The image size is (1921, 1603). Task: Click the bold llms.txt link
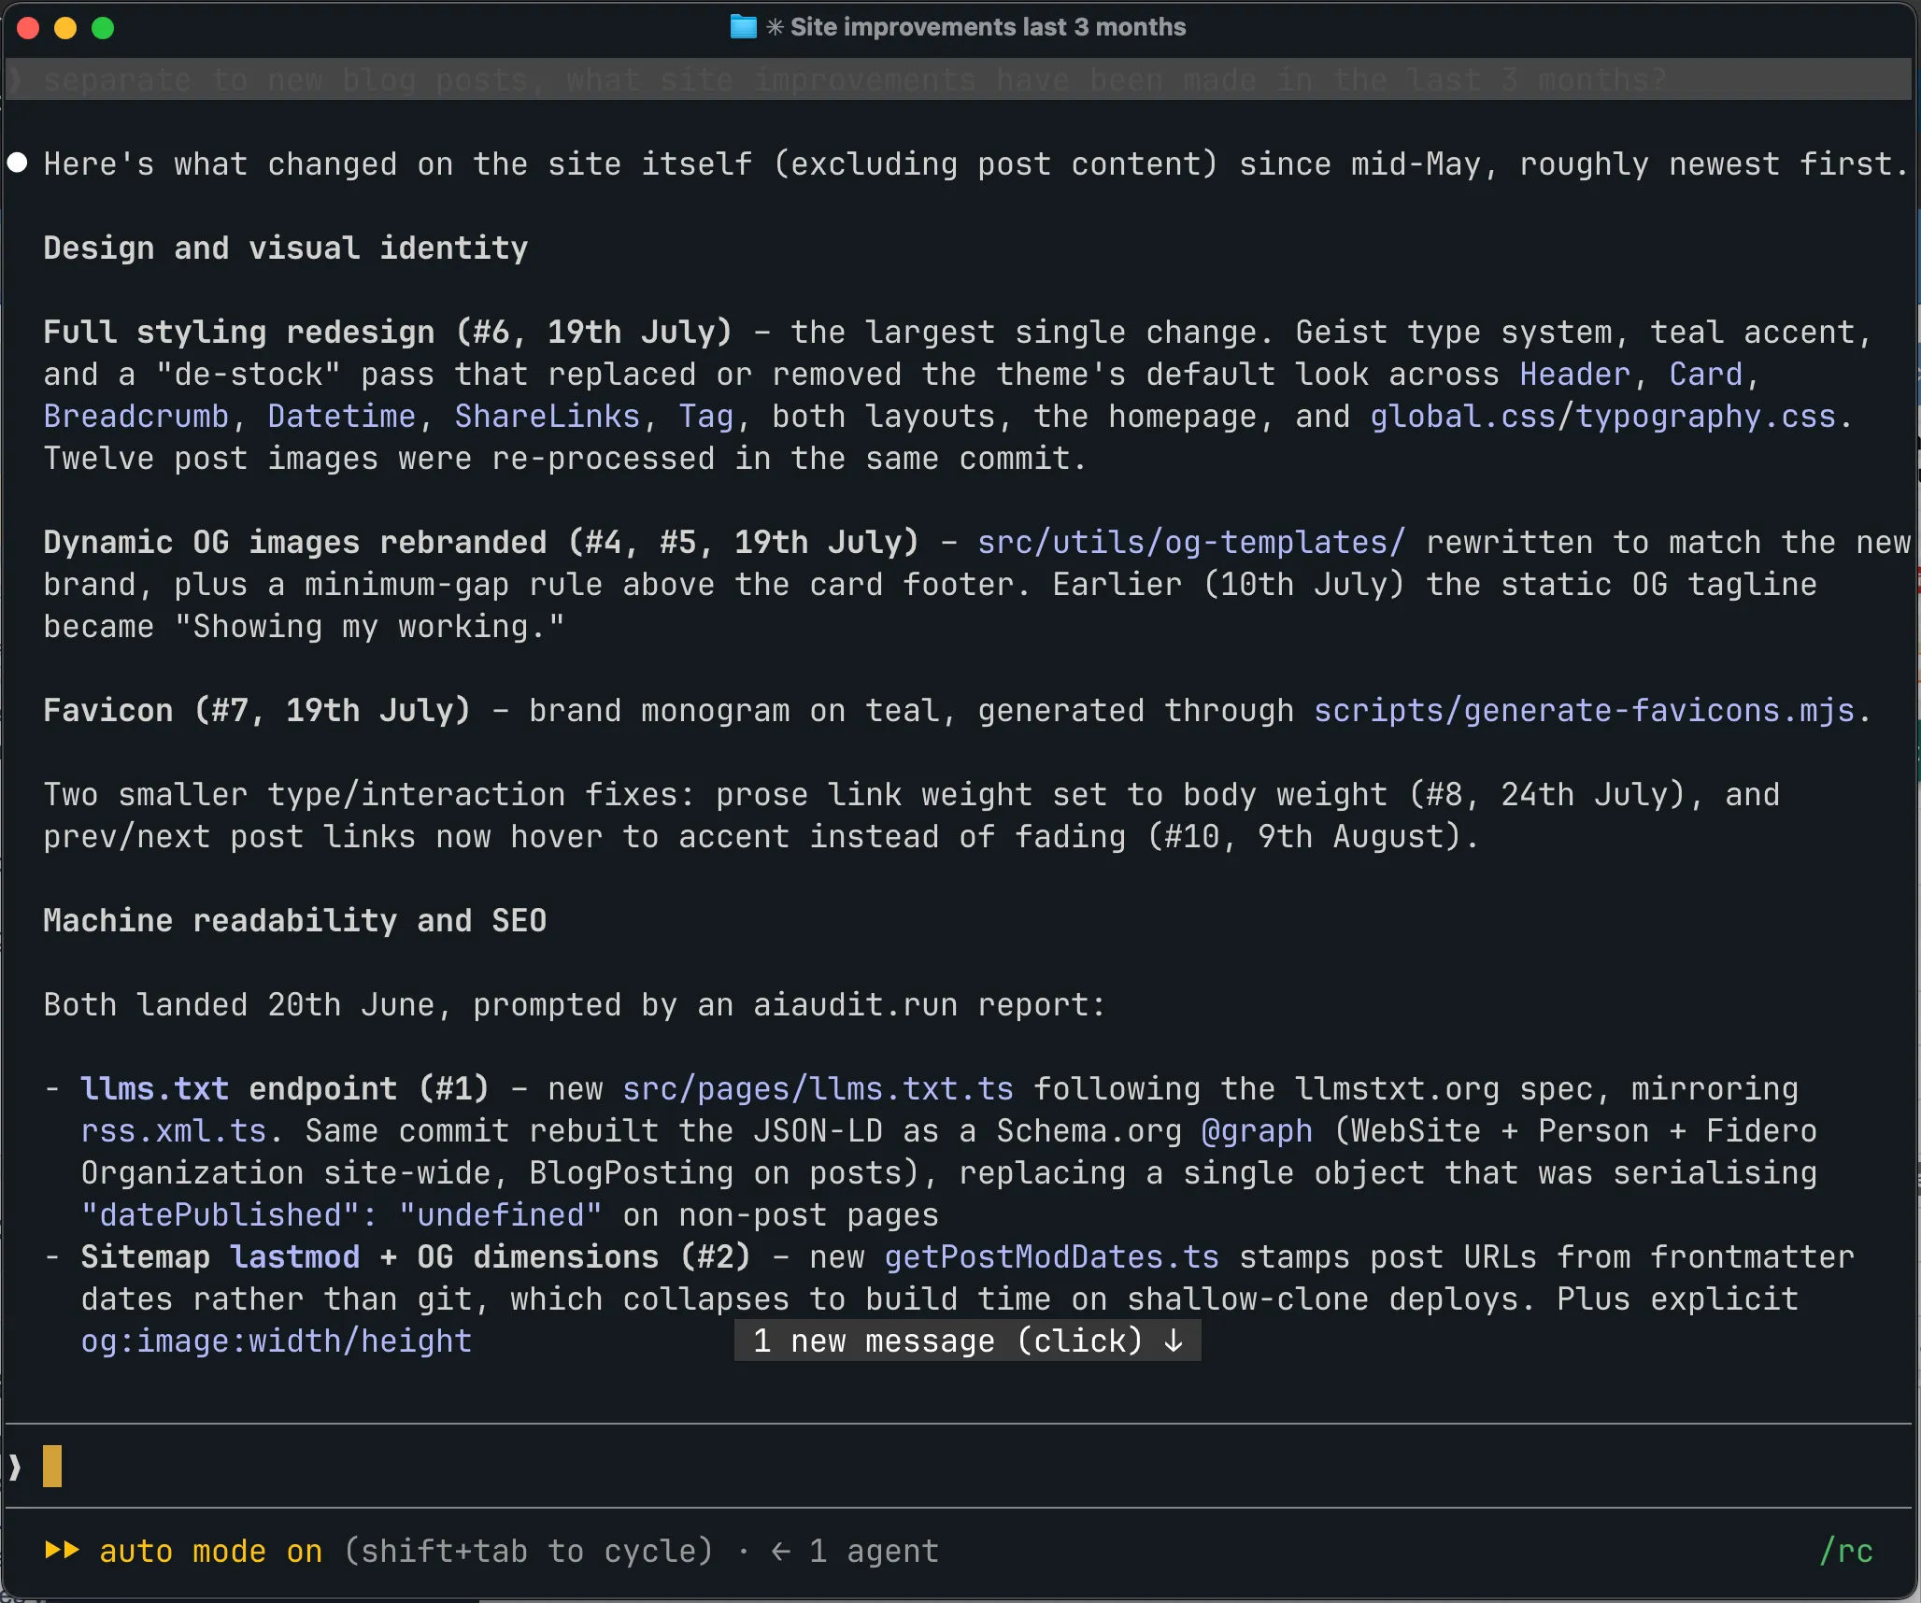tap(155, 1088)
